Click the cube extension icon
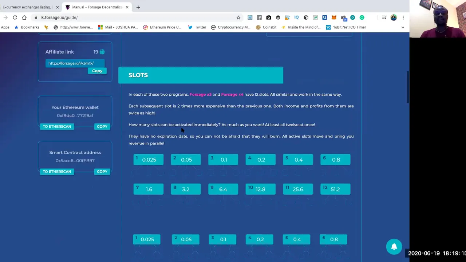The height and width of the screenshot is (262, 466). point(306,17)
